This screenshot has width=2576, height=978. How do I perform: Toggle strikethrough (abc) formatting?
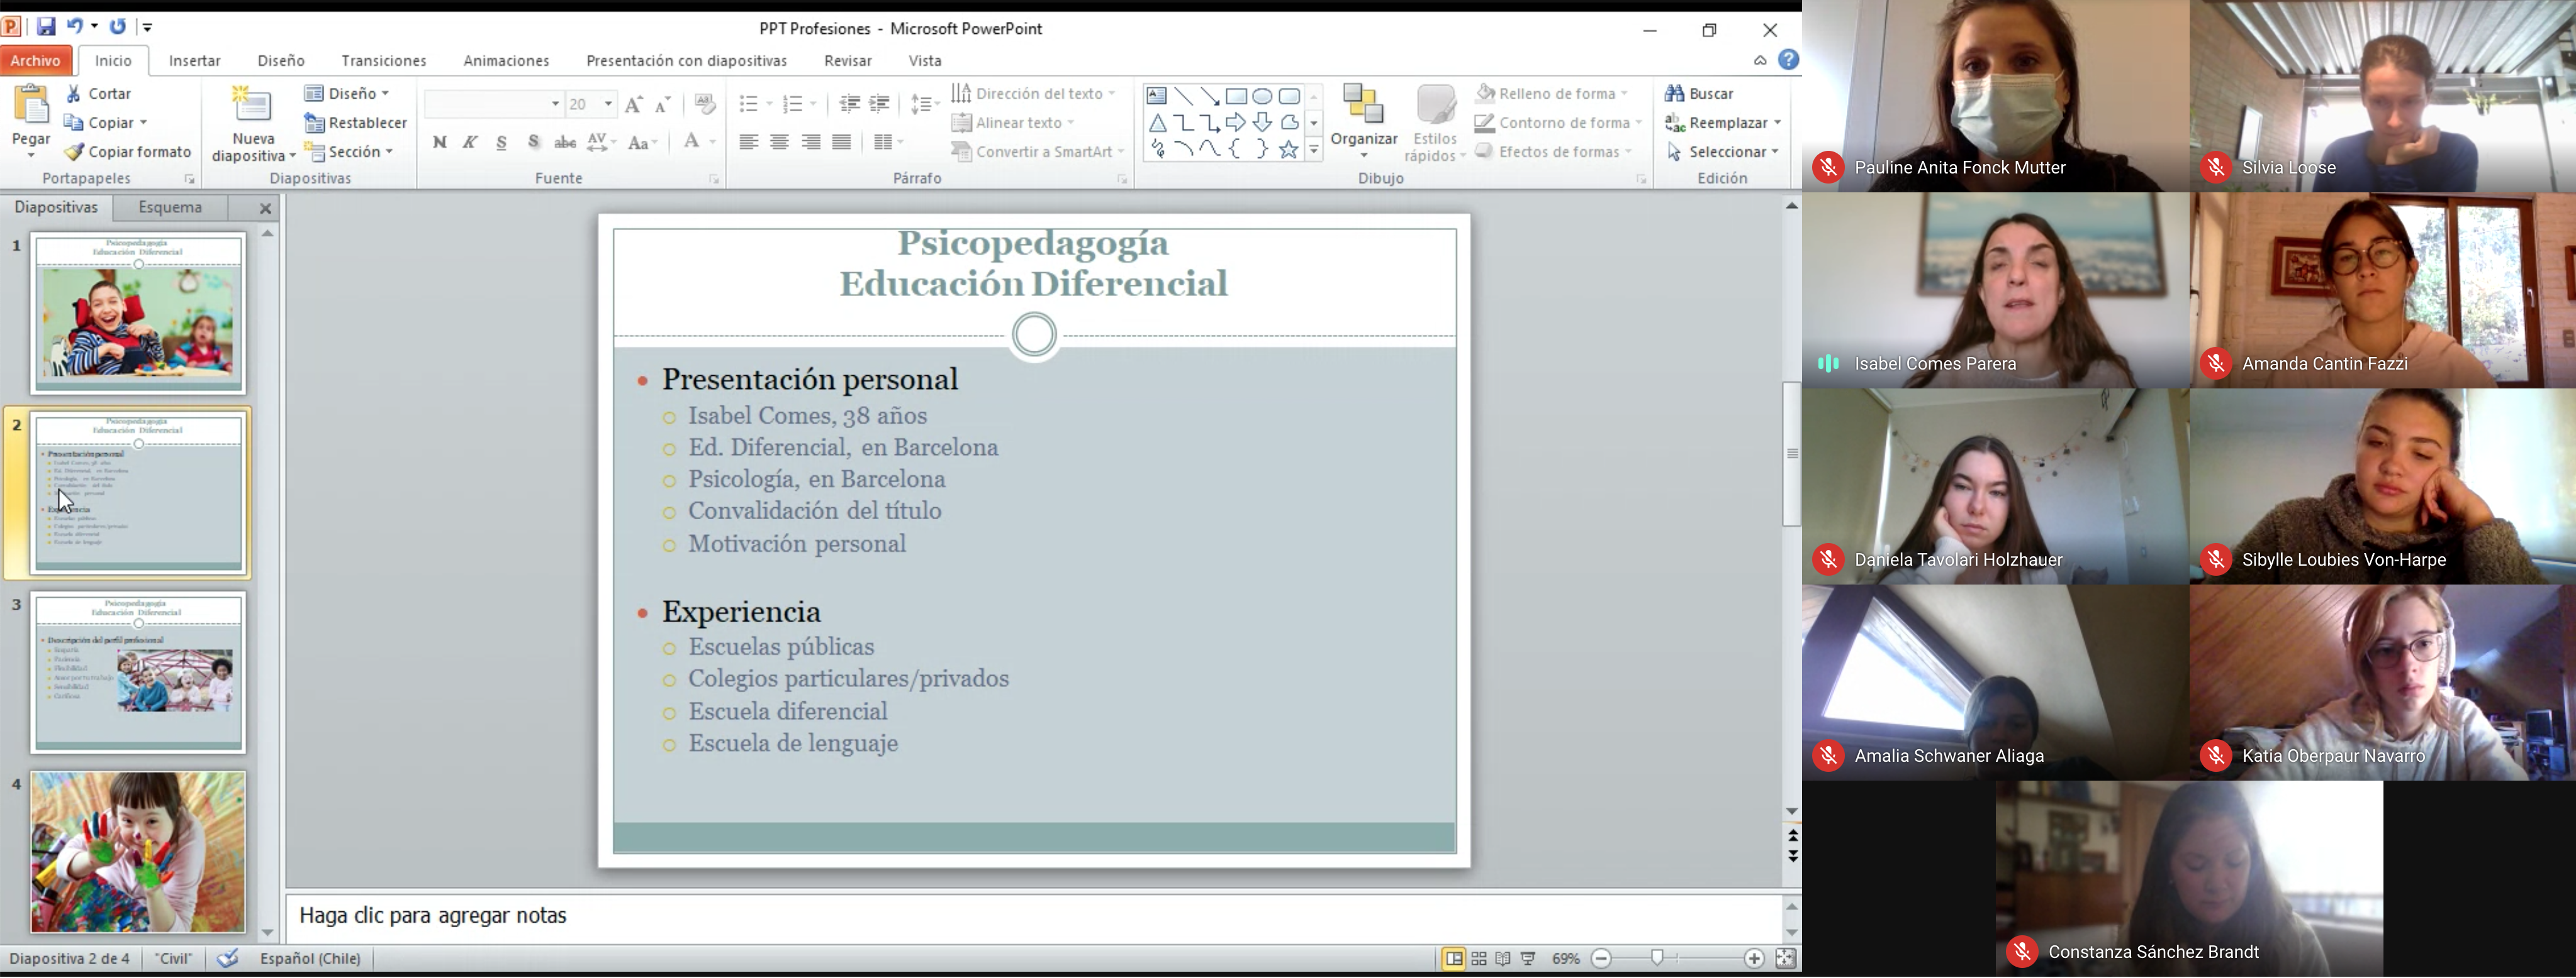tap(565, 143)
